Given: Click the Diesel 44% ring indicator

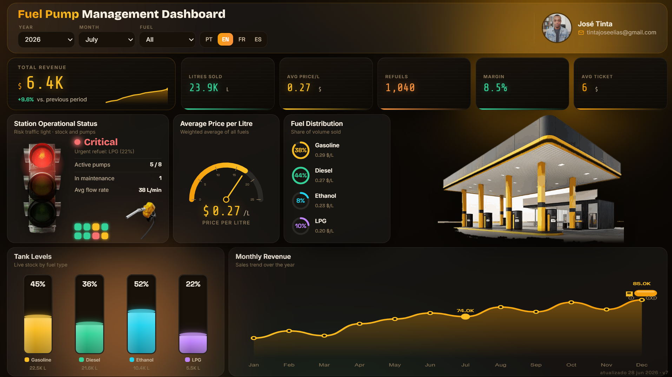Looking at the screenshot, I should (x=301, y=175).
